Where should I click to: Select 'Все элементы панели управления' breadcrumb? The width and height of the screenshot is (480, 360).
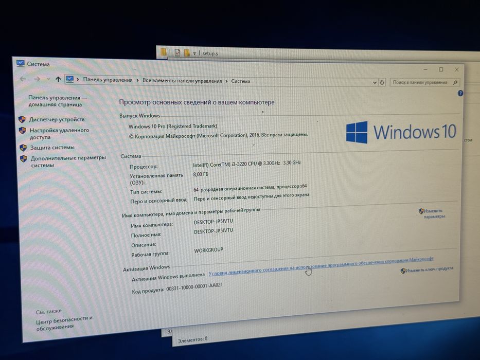pyautogui.click(x=182, y=81)
